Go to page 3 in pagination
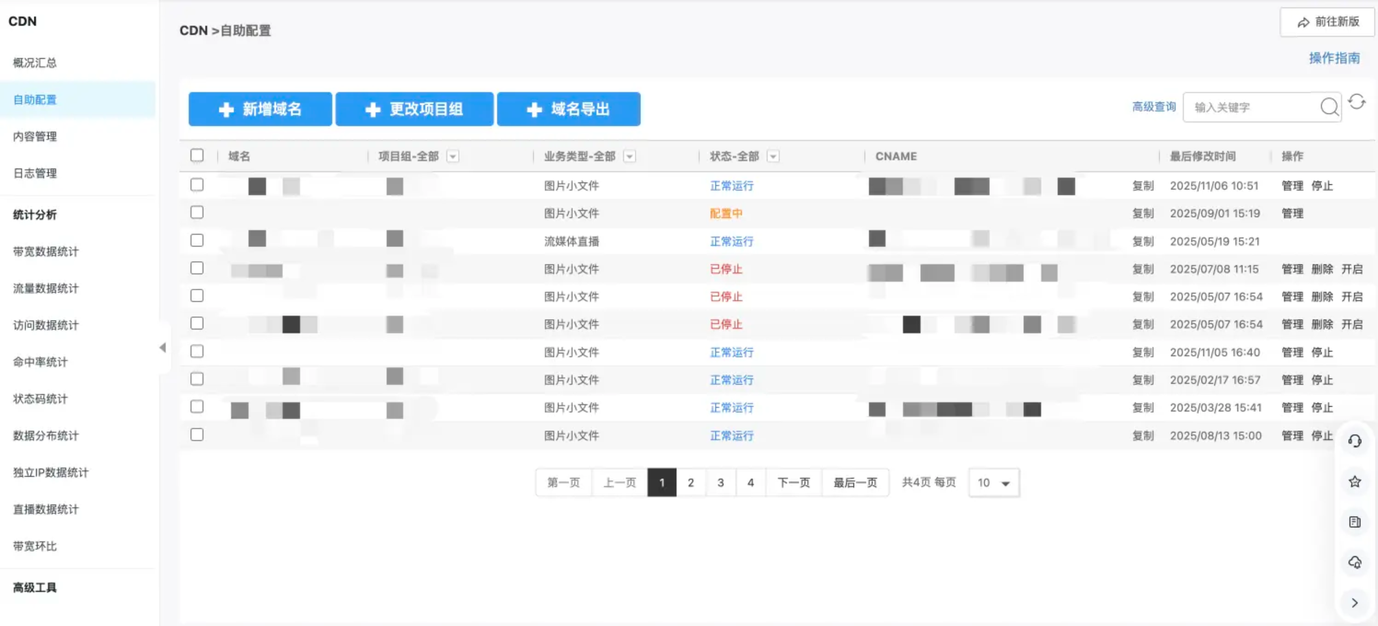Image resolution: width=1378 pixels, height=626 pixels. (721, 482)
